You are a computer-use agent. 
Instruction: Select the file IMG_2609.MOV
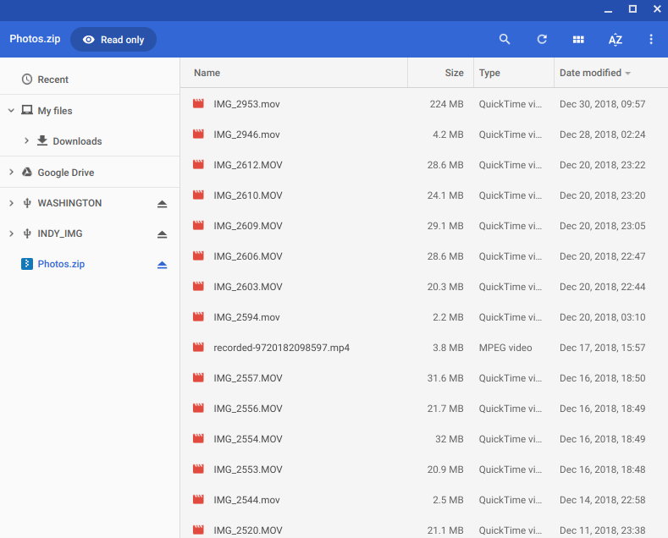pos(424,226)
